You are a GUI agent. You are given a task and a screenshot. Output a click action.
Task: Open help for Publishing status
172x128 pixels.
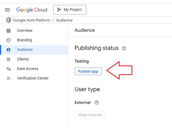click(124, 48)
